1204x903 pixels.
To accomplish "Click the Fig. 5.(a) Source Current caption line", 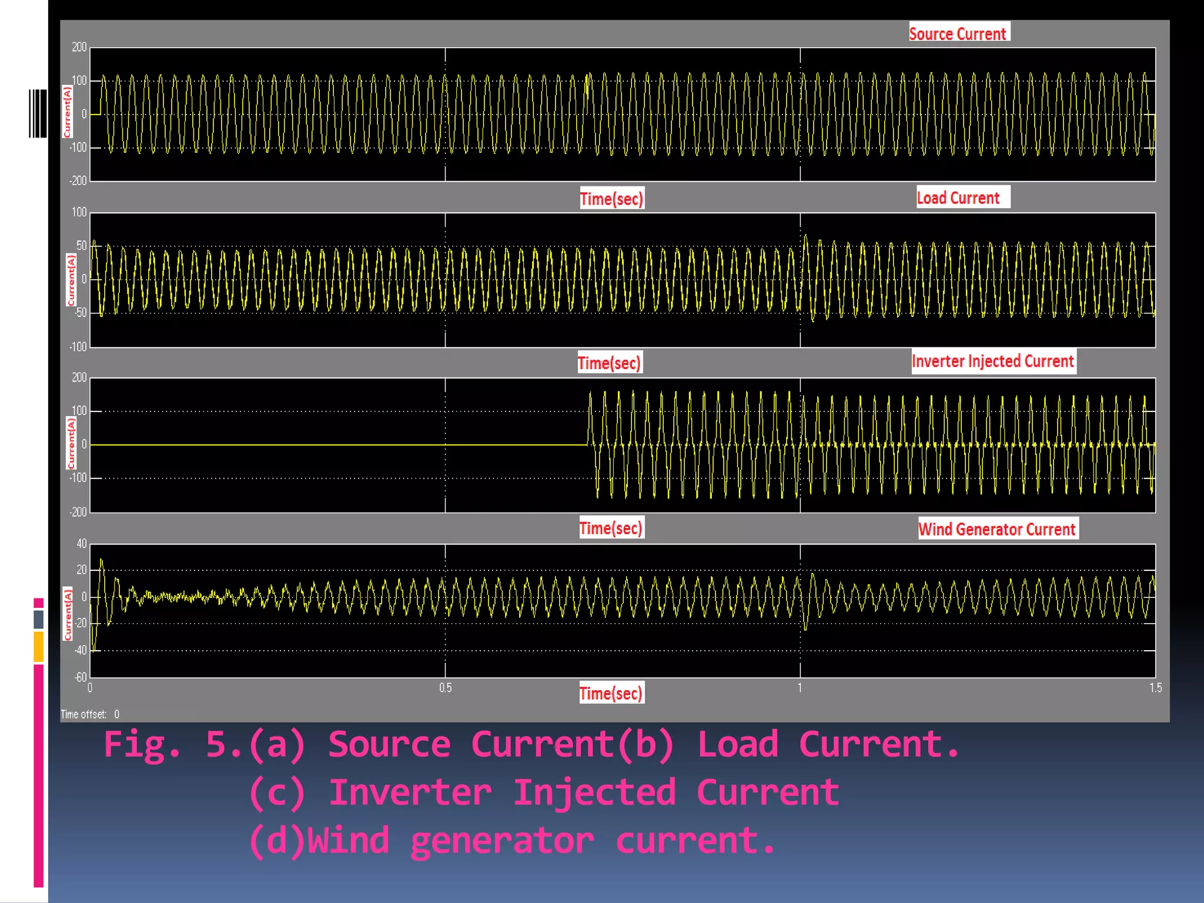I will coord(531,745).
